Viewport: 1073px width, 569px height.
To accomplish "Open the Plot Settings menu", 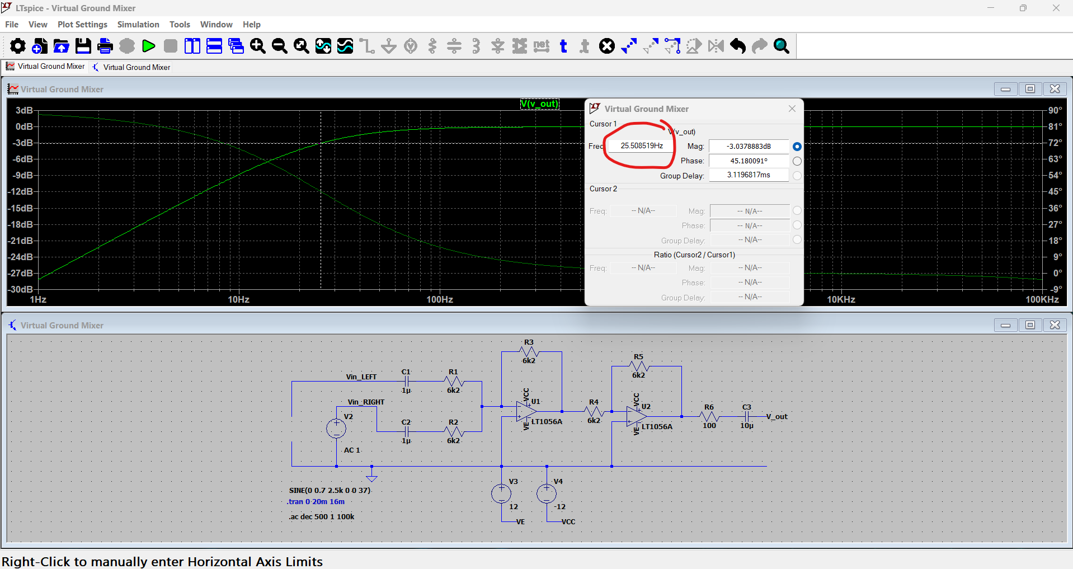I will [x=82, y=25].
